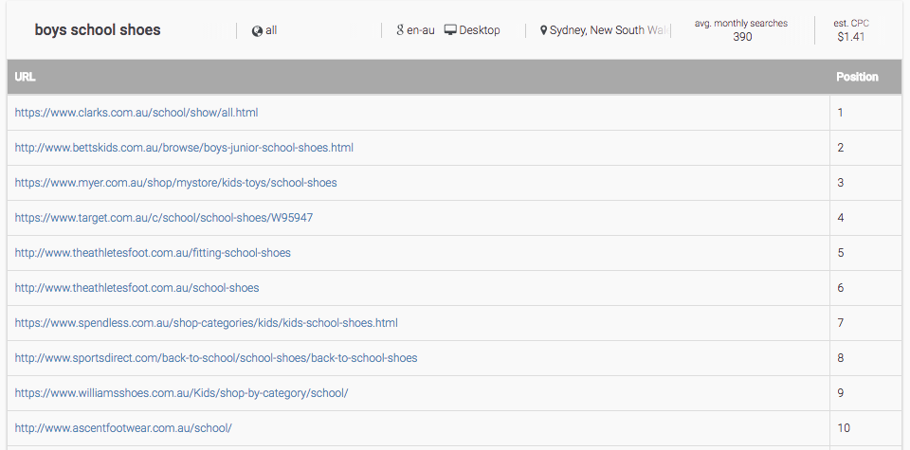Click the 'all' search engine label
The height and width of the screenshot is (450, 910).
271,30
